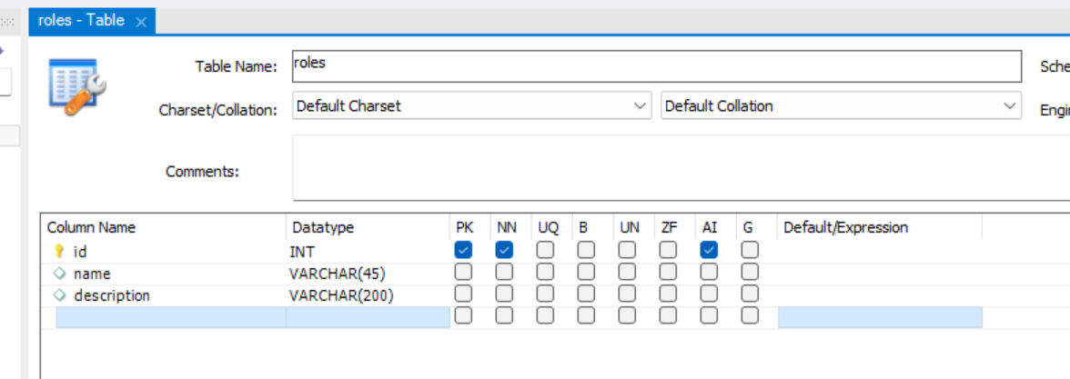The width and height of the screenshot is (1070, 379).
Task: Check the UN checkbox for description column
Action: (627, 294)
